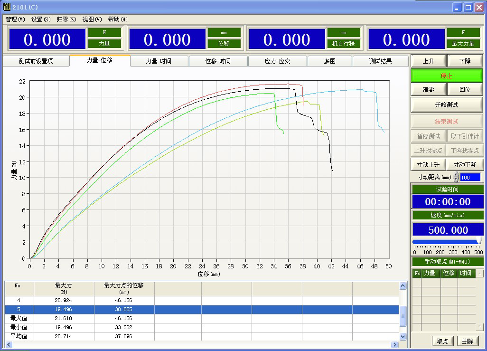Click the 清零 button
The image size is (487, 351).
coord(428,89)
